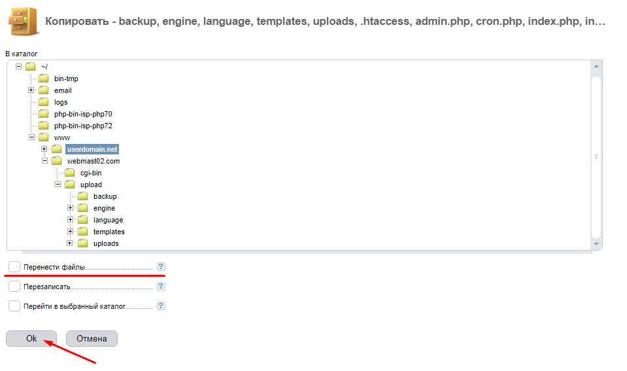Click the scroll down arrow of tree

[x=596, y=243]
